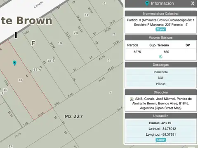Select parcel 21 on the map
The height and width of the screenshot is (148, 198).
point(86,15)
